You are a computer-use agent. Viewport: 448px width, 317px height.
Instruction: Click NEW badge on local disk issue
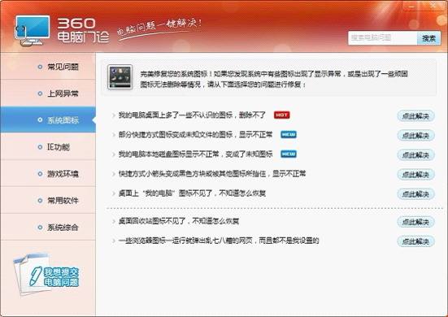coord(289,154)
